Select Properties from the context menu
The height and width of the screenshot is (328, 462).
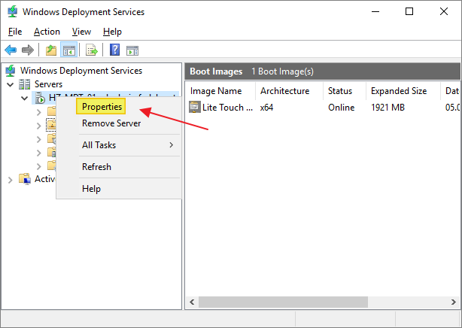pyautogui.click(x=102, y=108)
